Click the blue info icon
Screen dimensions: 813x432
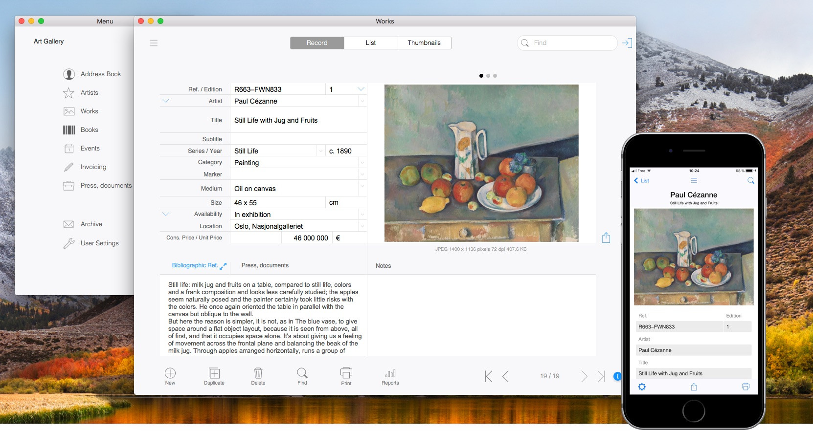617,376
